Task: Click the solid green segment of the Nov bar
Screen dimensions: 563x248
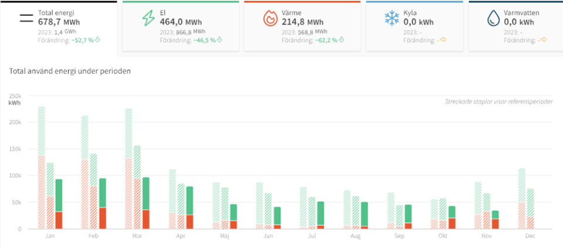Action: point(496,215)
